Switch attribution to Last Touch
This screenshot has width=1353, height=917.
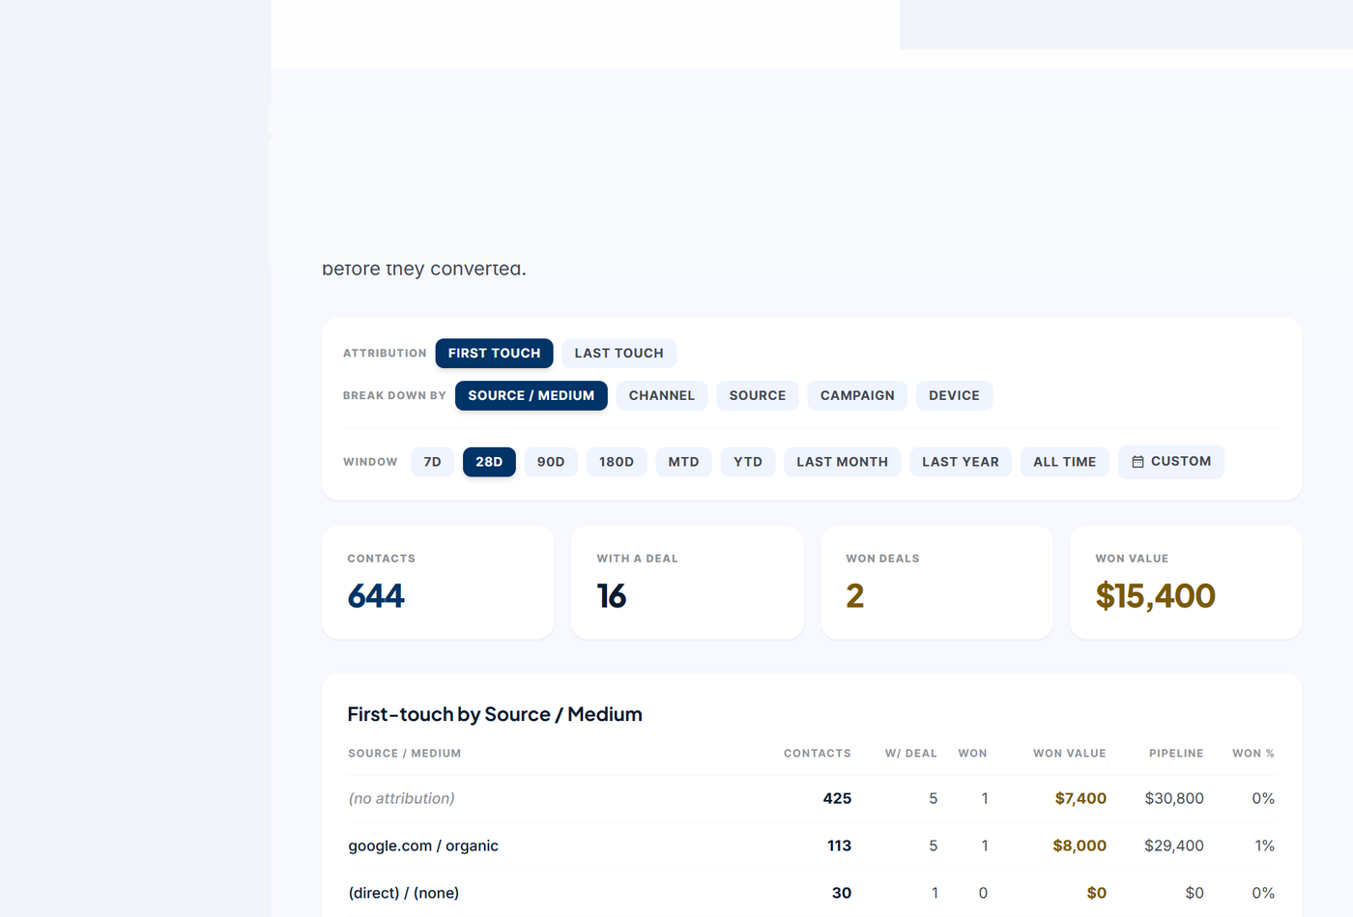619,354
